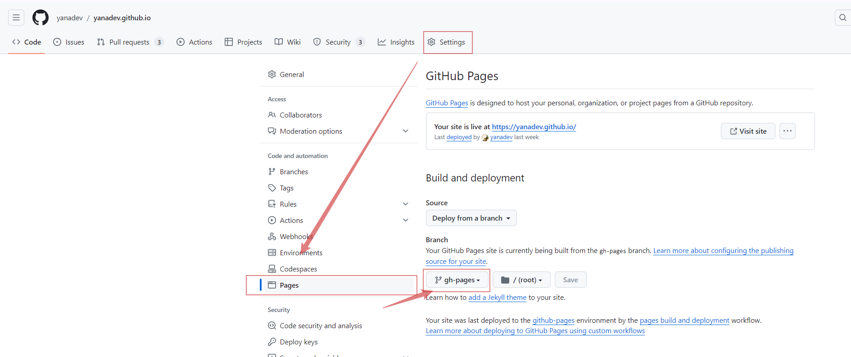Click the Branches git-branch icon
Viewport: 851px width, 357px height.
point(272,172)
